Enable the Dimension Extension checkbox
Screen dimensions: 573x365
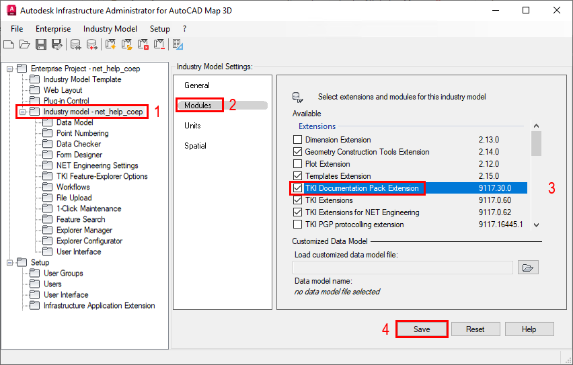(298, 140)
